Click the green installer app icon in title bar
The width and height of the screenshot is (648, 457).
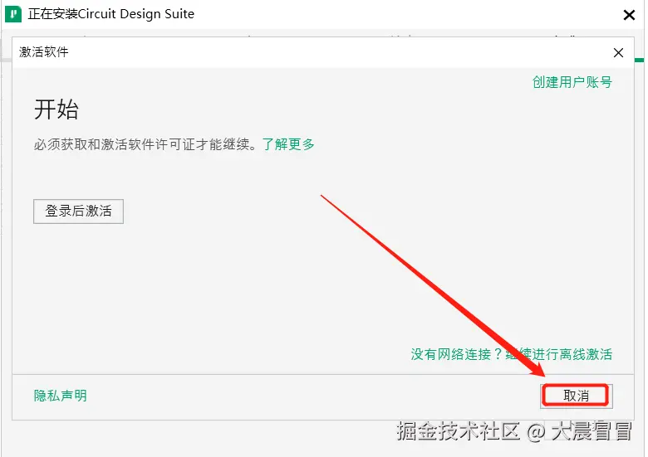13,14
